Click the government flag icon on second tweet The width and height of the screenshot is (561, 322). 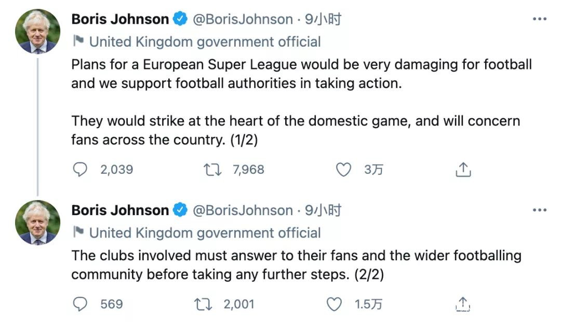(78, 232)
